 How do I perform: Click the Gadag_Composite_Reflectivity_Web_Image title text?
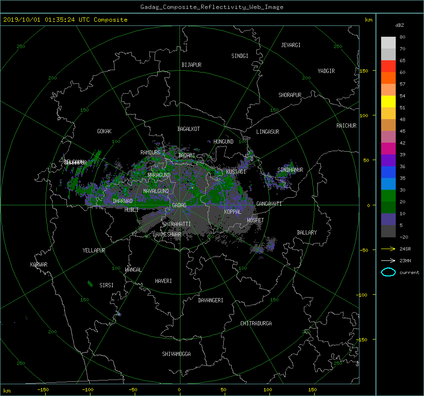pos(212,7)
